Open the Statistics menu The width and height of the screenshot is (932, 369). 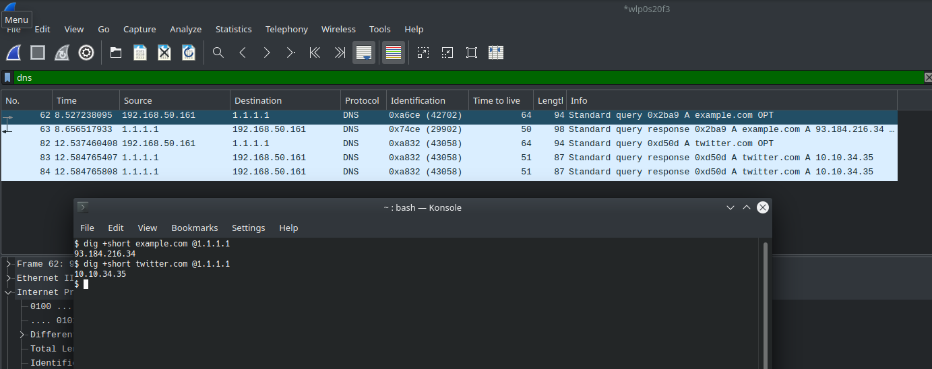tap(234, 29)
